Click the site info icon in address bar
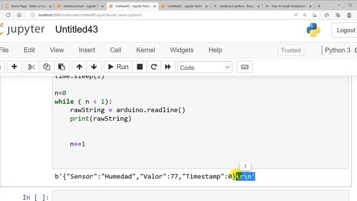The width and height of the screenshot is (357, 201). pyautogui.click(x=32, y=15)
